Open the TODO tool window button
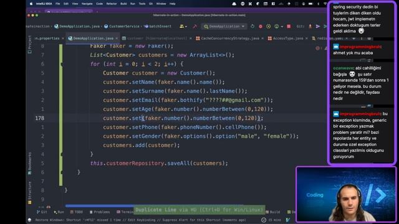 pos(77,212)
